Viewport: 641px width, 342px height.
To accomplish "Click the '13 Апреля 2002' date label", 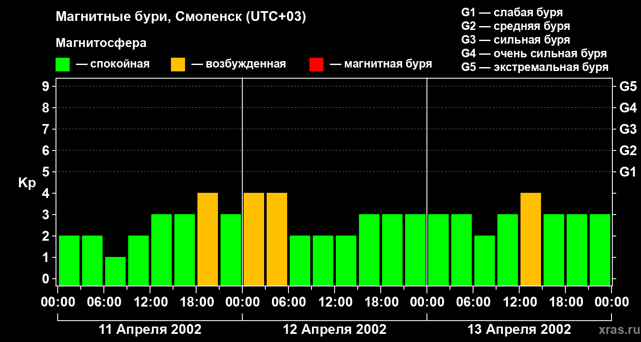I will click(x=519, y=330).
